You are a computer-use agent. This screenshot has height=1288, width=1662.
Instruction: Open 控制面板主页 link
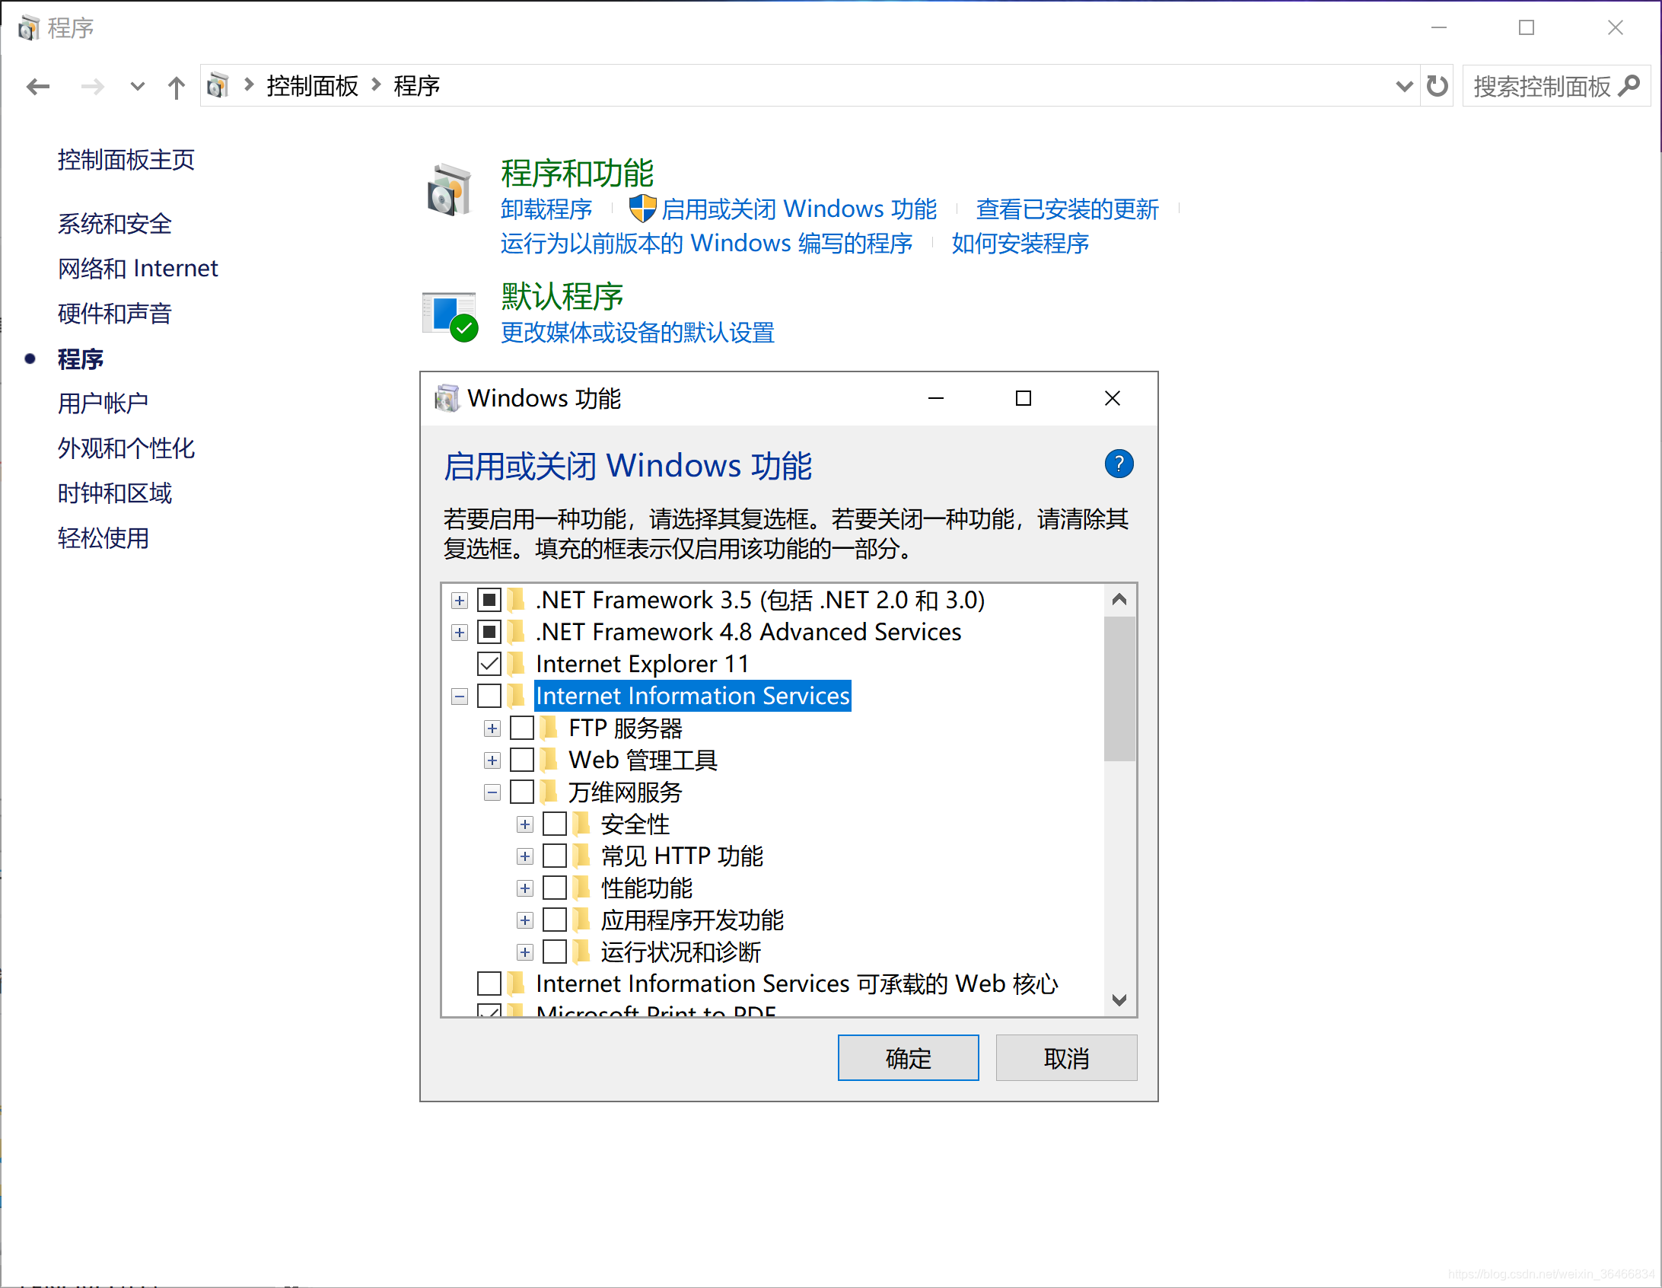[x=126, y=160]
